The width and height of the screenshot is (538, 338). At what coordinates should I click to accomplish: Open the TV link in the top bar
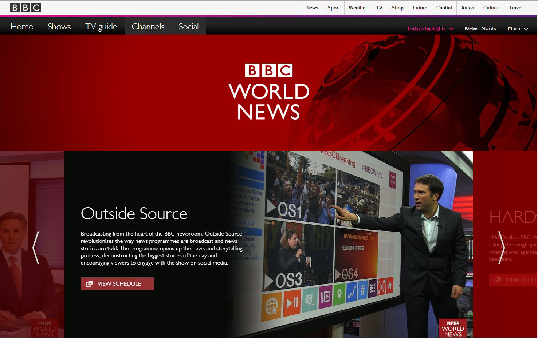(380, 8)
